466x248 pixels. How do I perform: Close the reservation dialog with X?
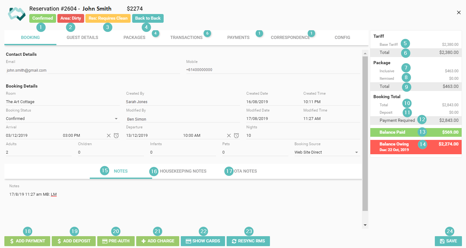[x=459, y=12]
